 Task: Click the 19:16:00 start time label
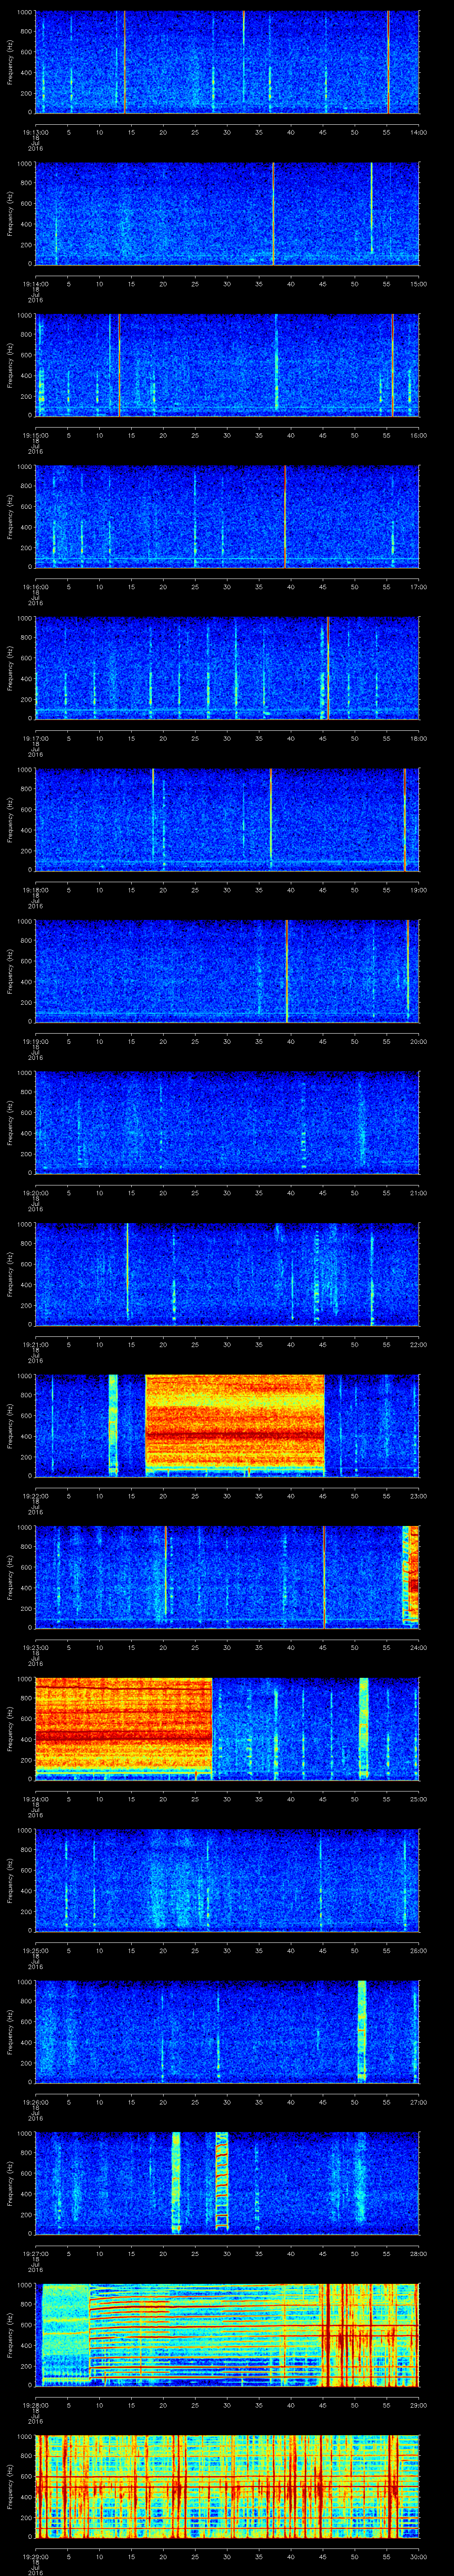pos(36,586)
